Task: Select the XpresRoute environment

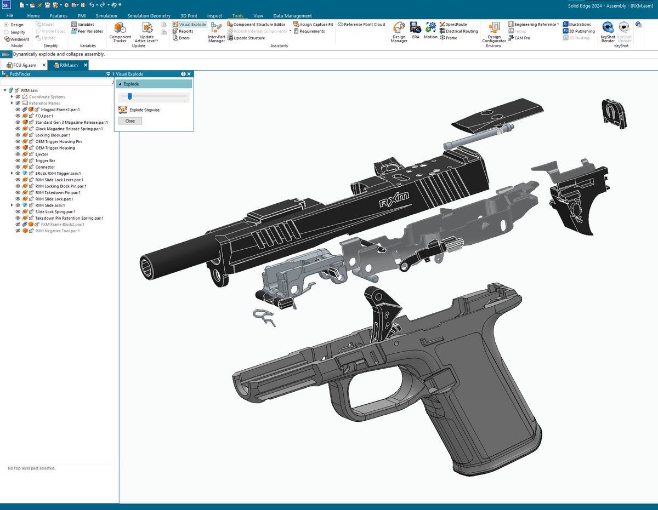Action: (x=452, y=25)
